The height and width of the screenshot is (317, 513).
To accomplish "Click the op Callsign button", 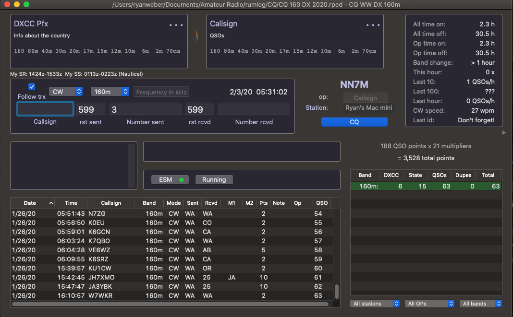I will [365, 98].
